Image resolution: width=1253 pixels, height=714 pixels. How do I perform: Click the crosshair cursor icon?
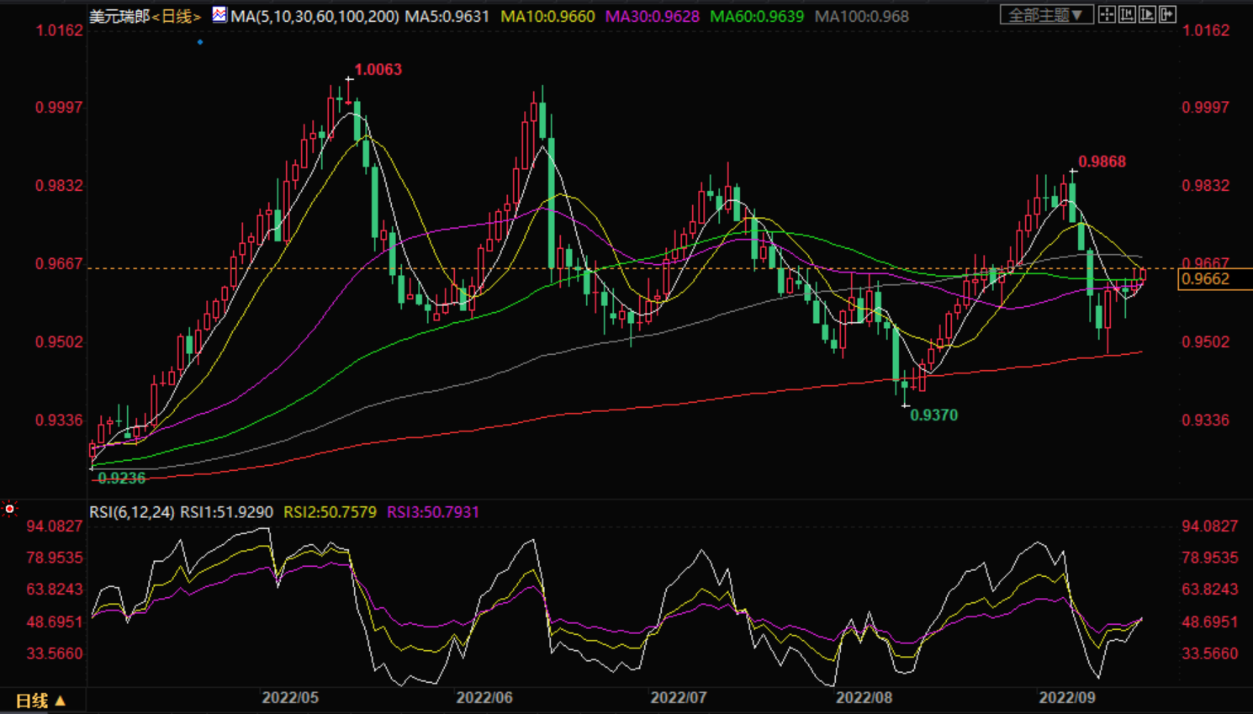click(1107, 15)
